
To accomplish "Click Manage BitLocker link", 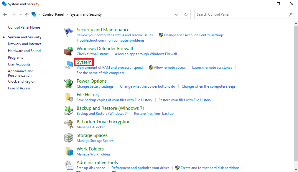I will coord(91,127).
